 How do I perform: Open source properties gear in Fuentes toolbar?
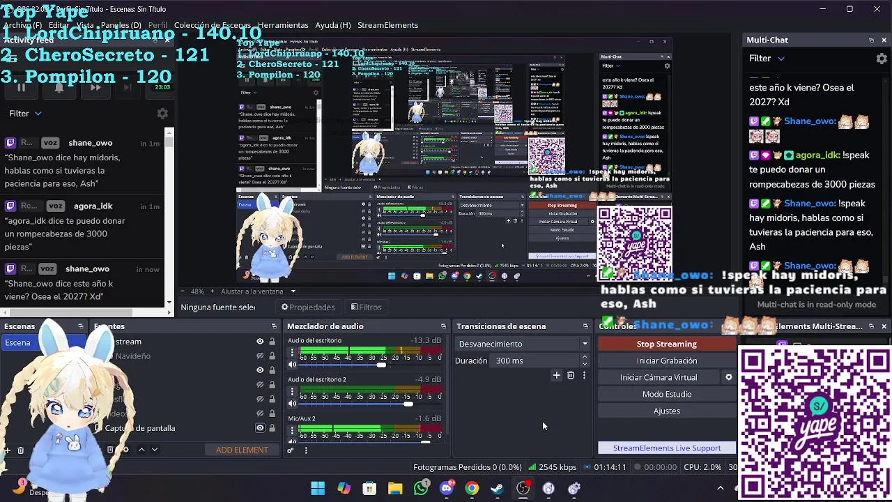[x=125, y=450]
